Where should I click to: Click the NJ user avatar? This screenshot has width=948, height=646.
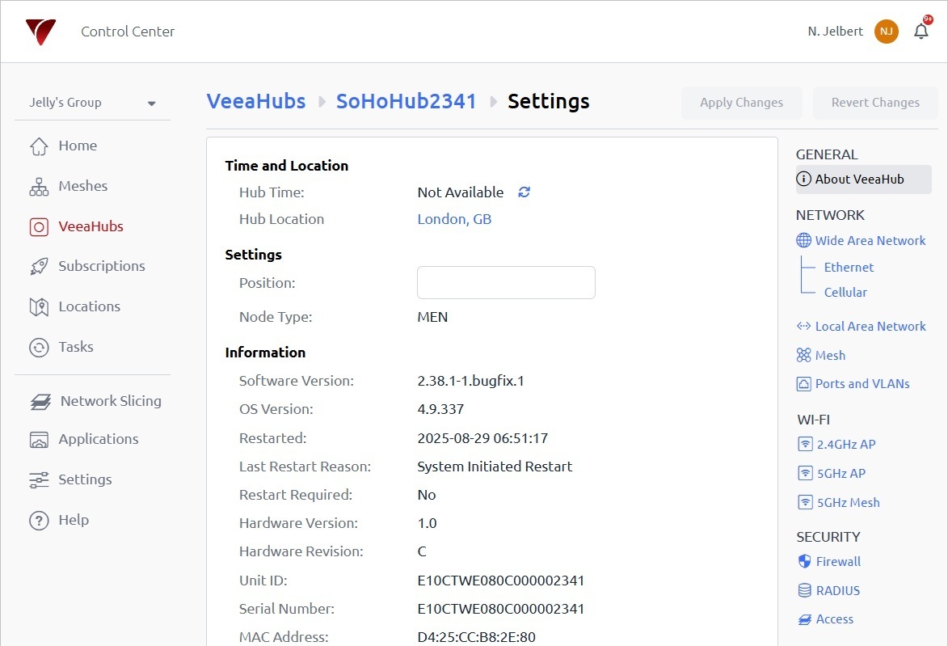pos(887,32)
